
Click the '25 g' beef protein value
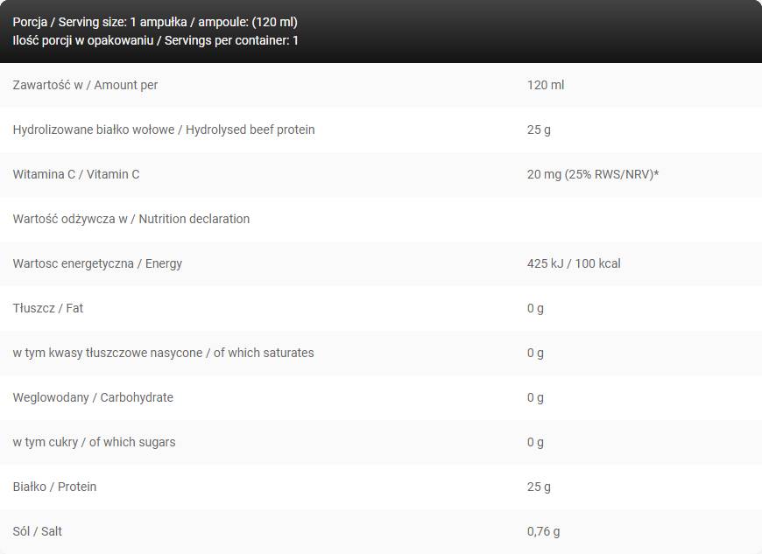coord(539,130)
